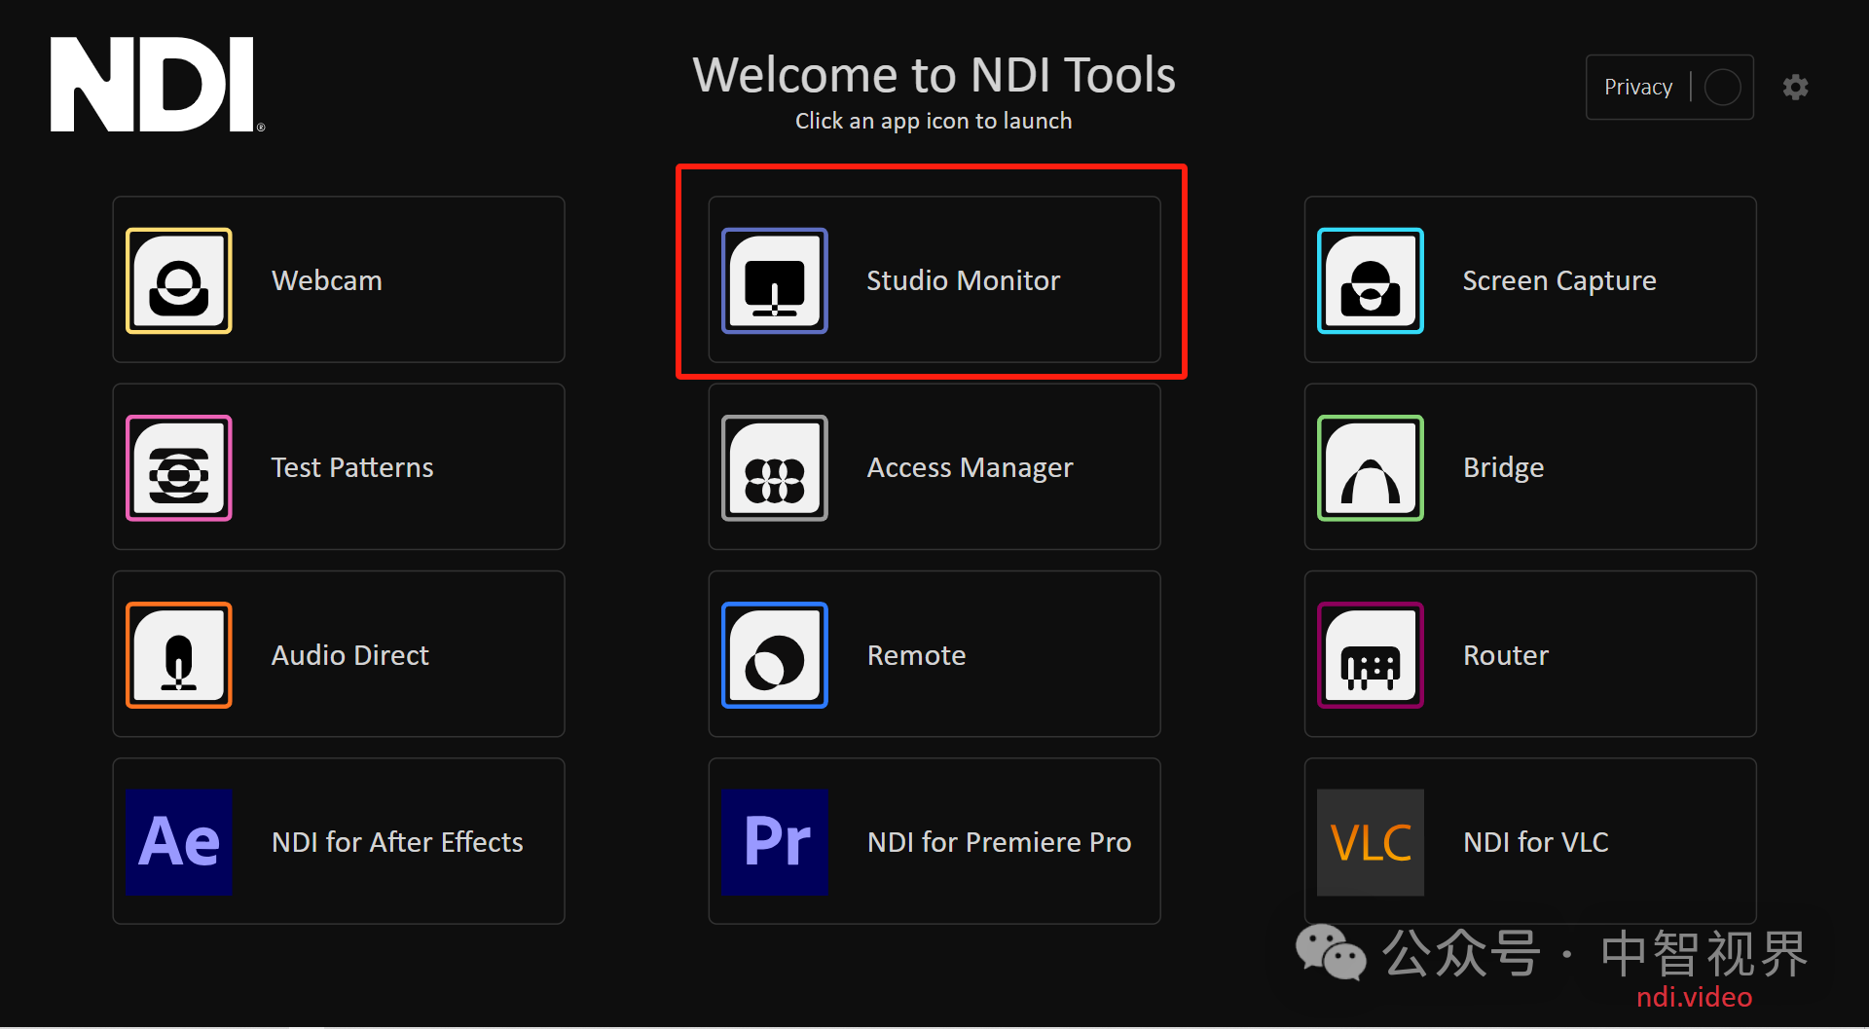Open the ndi.video link
1869x1029 pixels.
coord(1693,997)
